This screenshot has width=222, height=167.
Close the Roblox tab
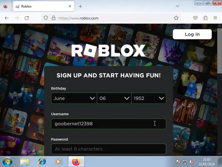pyautogui.click(x=70, y=6)
